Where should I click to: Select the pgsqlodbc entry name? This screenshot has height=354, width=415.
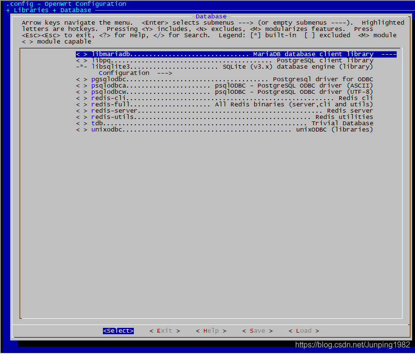pyautogui.click(x=109, y=79)
